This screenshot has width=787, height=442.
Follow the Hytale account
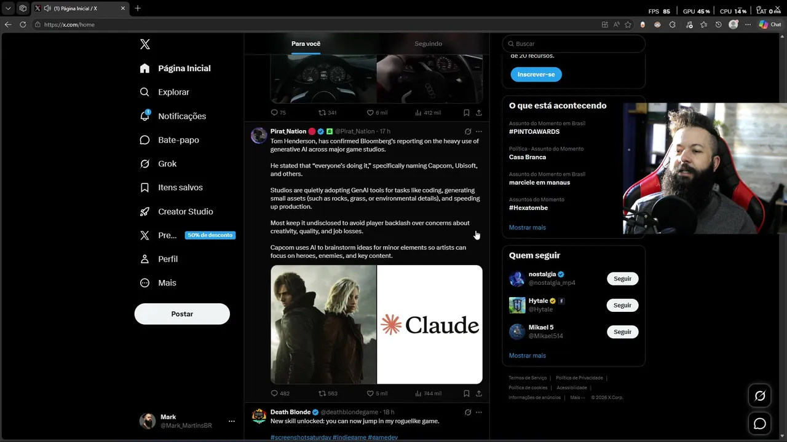tap(622, 305)
